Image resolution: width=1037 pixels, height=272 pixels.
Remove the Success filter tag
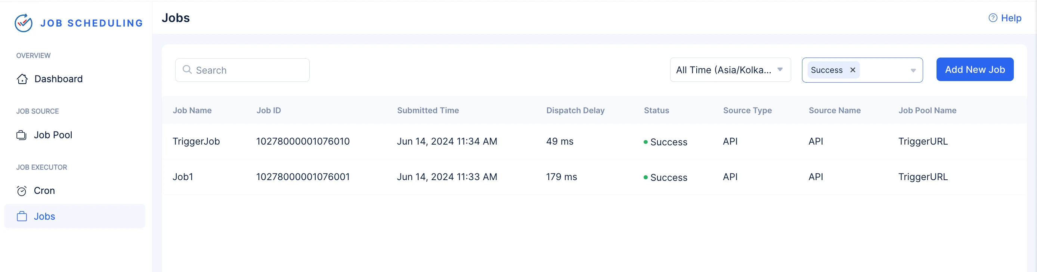pos(852,70)
